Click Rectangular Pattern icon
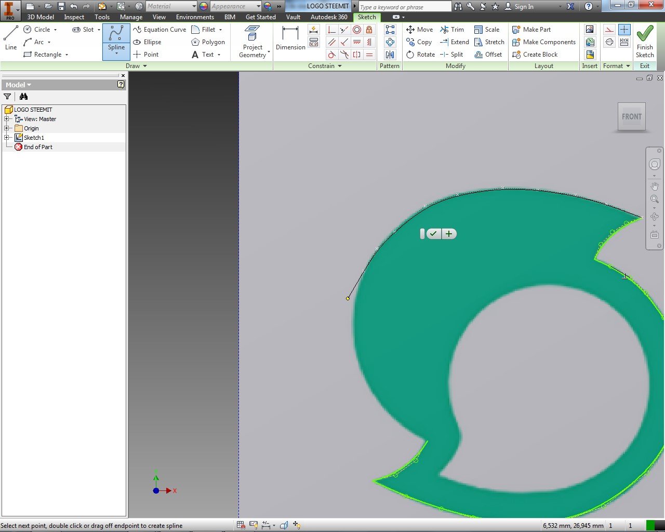 coord(390,30)
